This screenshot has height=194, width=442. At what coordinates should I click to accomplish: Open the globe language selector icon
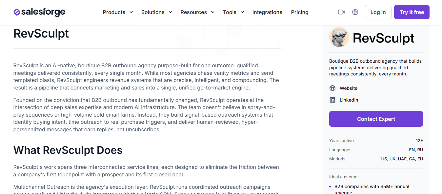click(355, 12)
